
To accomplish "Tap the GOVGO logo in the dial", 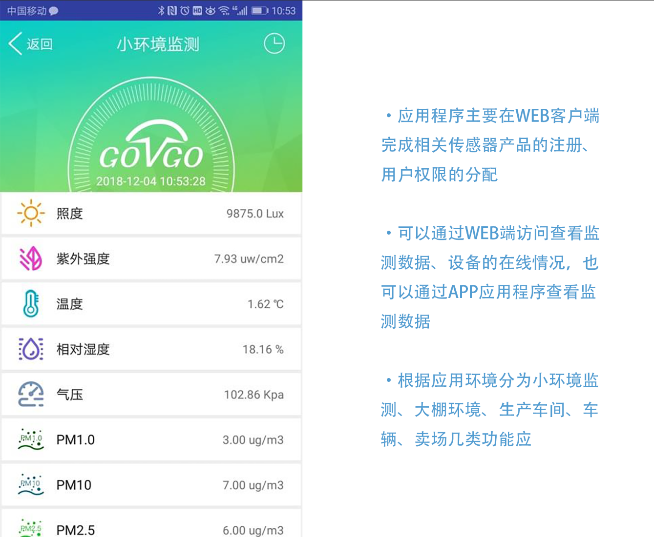I will click(x=151, y=145).
